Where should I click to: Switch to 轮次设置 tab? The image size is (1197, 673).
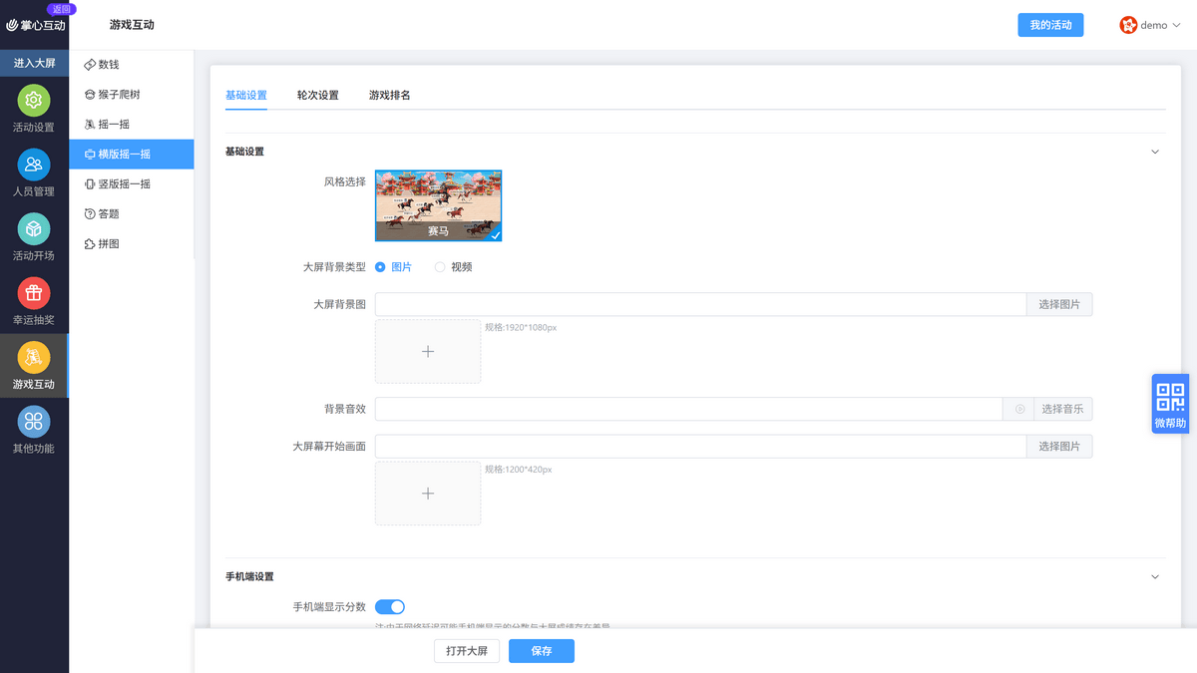pyautogui.click(x=318, y=96)
